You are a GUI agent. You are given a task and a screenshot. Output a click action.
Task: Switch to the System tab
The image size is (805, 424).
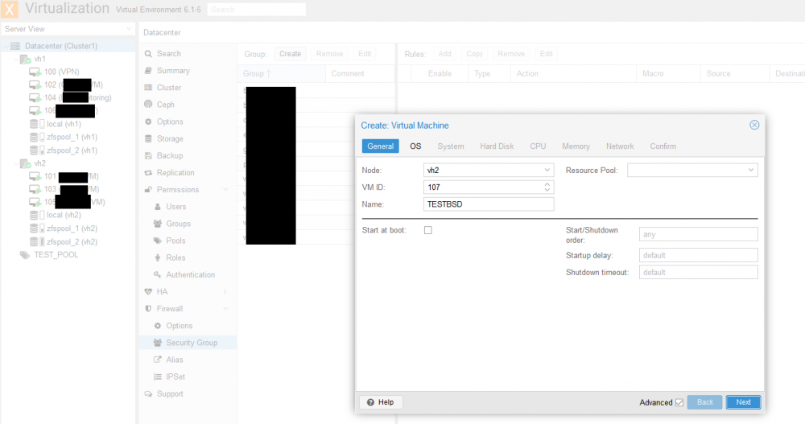(451, 146)
